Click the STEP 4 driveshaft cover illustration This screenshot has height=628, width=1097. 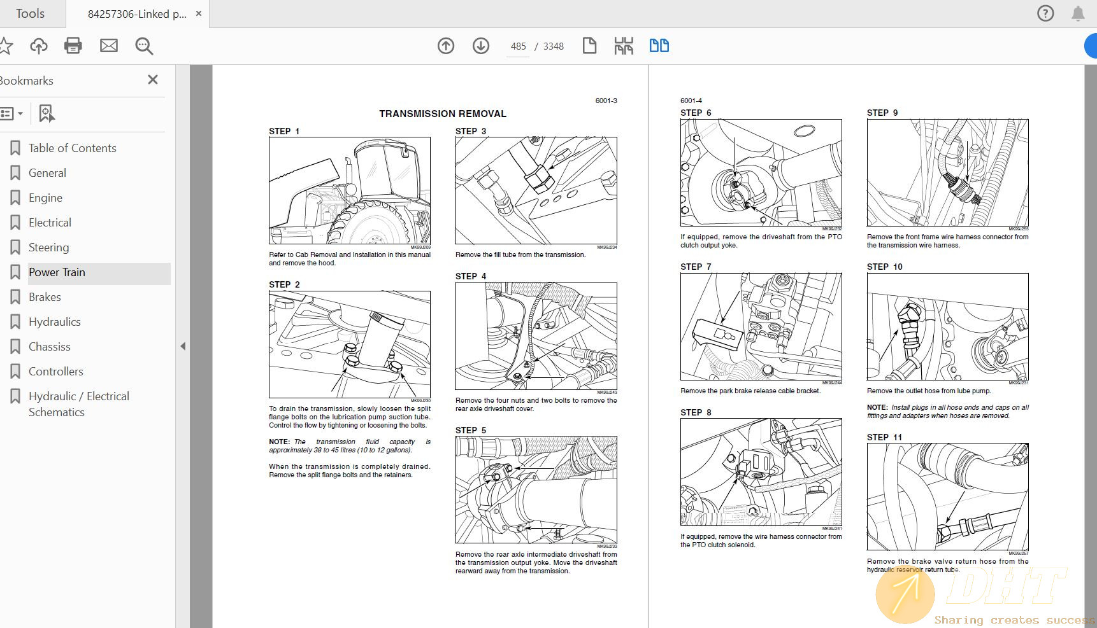536,336
